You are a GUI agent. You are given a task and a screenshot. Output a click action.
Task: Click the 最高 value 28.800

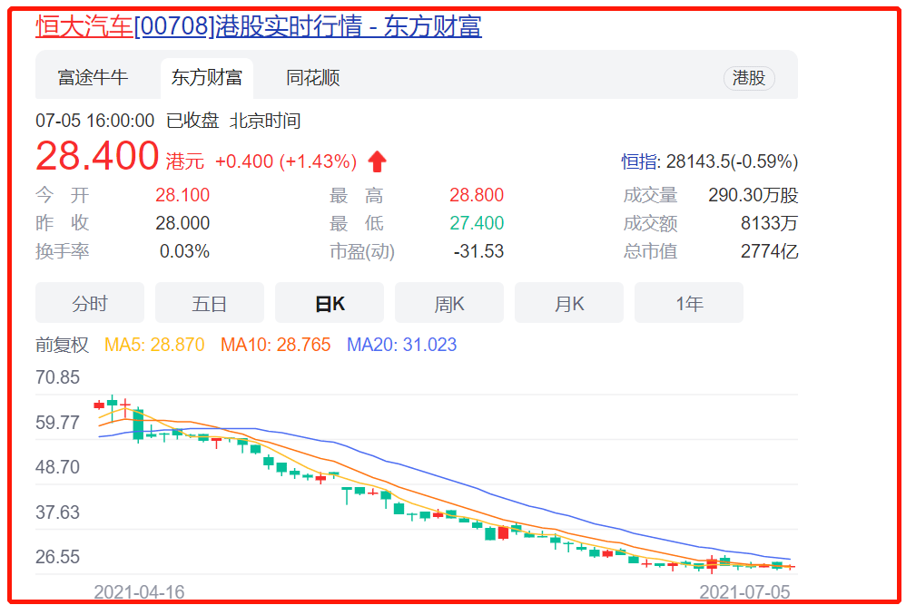point(477,195)
